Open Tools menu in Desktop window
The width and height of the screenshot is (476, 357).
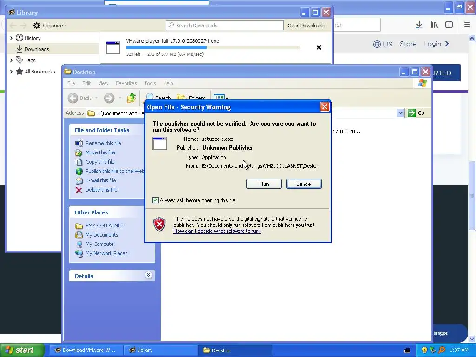pos(150,83)
